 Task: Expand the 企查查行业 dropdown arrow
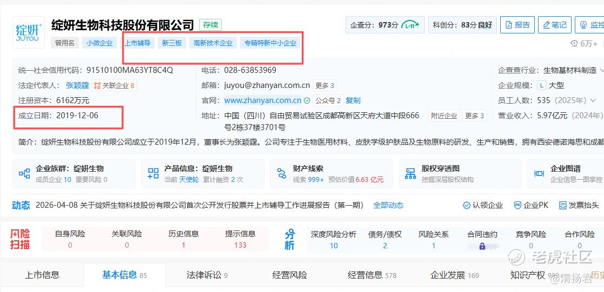[x=602, y=70]
